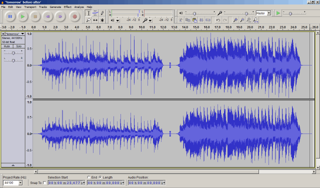Skip to start of the track
This screenshot has height=188, width=320.
point(48,16)
